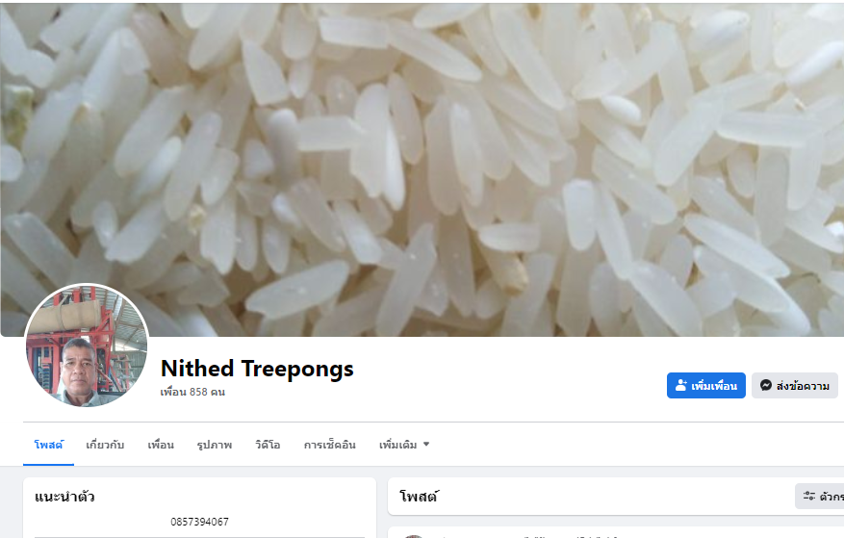This screenshot has width=844, height=538.
Task: Open the เพื่อน tab
Action: click(161, 445)
